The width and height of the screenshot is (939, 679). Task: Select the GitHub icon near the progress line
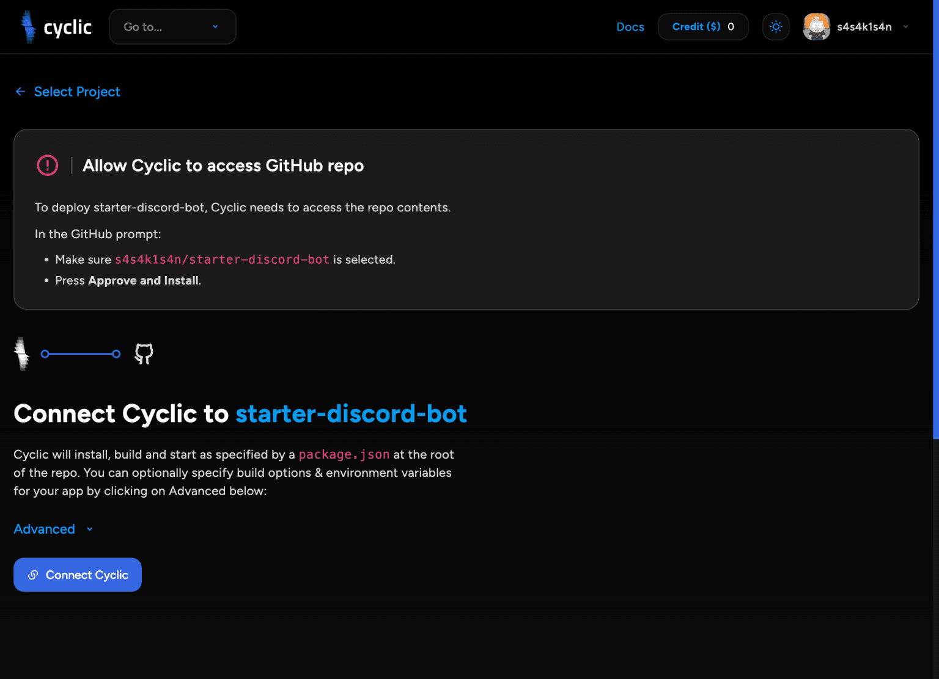point(143,353)
